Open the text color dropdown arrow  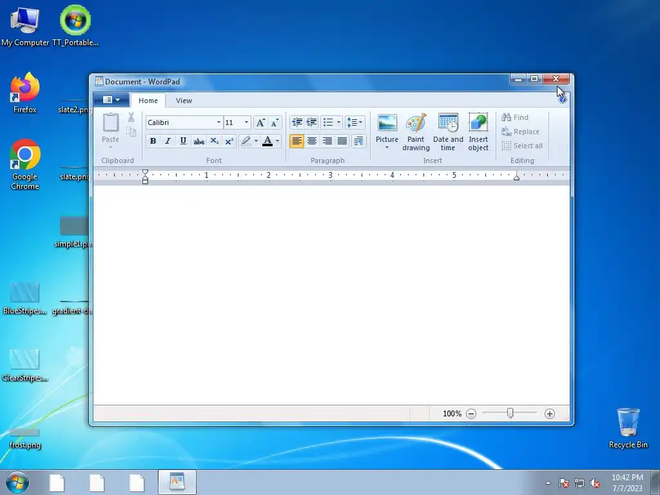(x=277, y=141)
